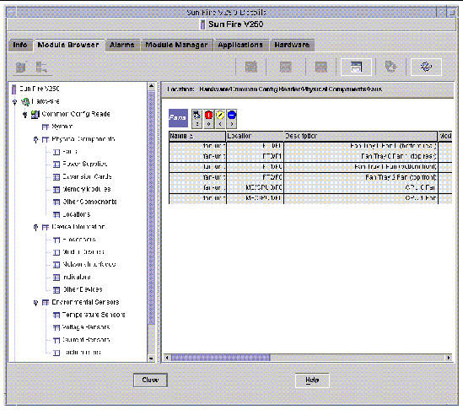Sort by the Name column header

(197, 136)
